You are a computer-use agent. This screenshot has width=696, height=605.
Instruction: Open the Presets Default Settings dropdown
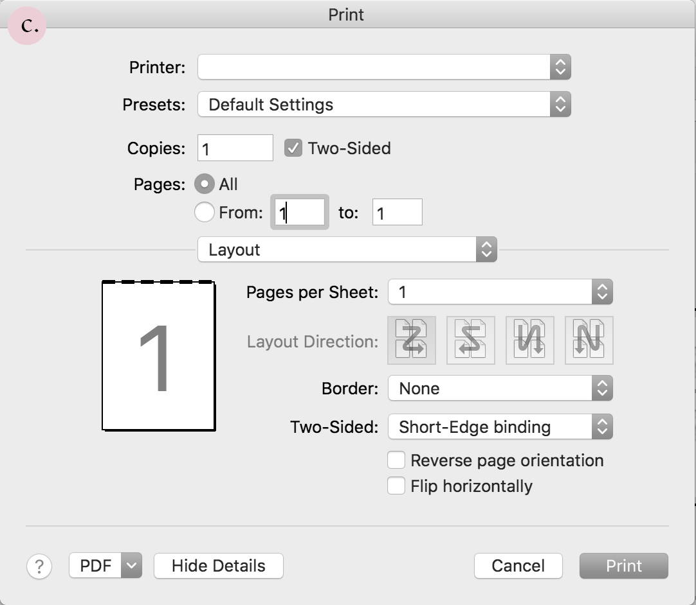[384, 104]
